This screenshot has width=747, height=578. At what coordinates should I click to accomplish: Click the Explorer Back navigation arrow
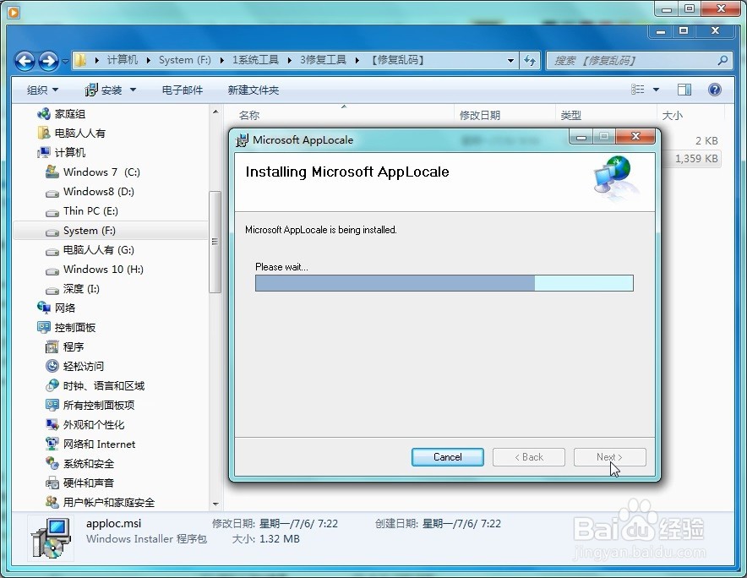point(25,61)
